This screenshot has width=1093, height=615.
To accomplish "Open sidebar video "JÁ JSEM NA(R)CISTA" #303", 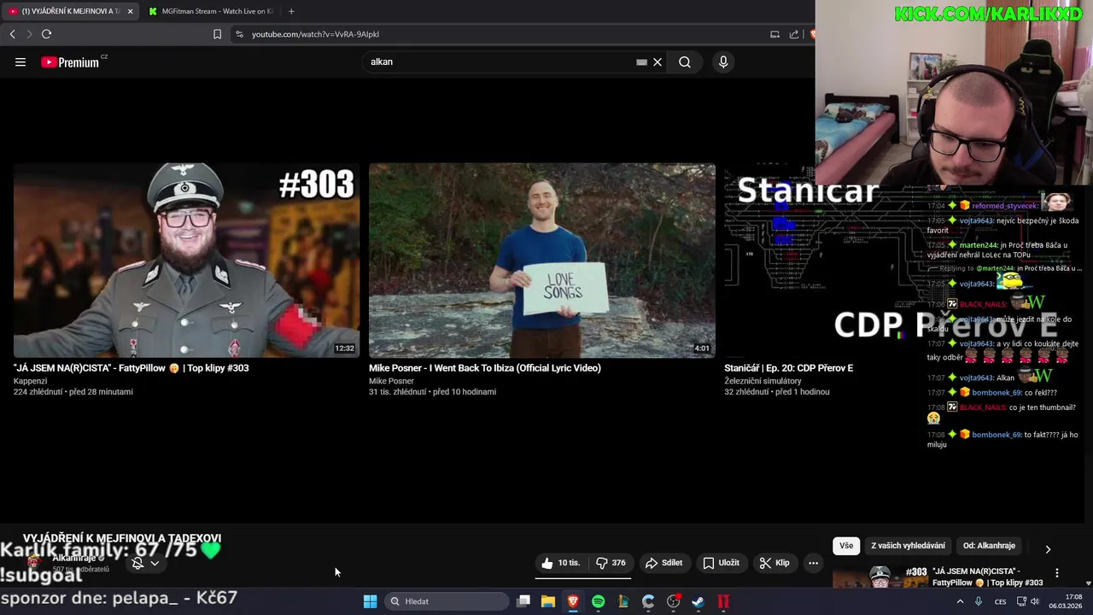I will pyautogui.click(x=988, y=577).
